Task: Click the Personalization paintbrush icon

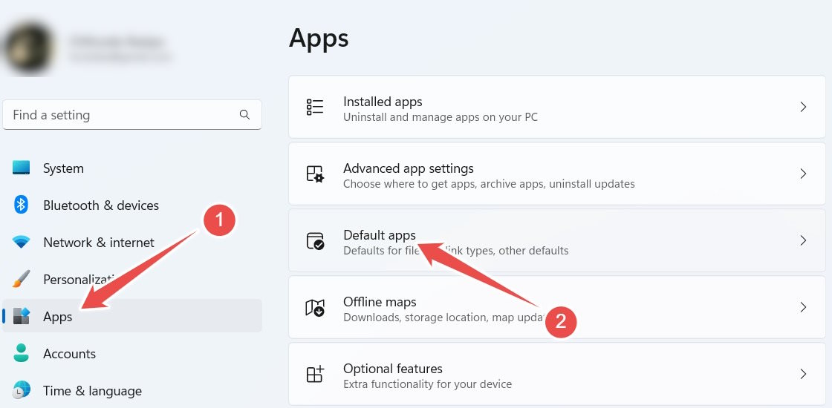Action: tap(22, 279)
